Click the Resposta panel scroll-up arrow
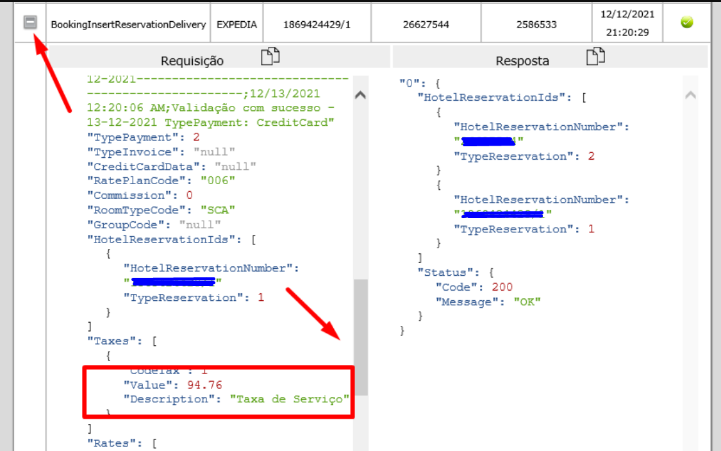This screenshot has height=451, width=721. point(690,95)
